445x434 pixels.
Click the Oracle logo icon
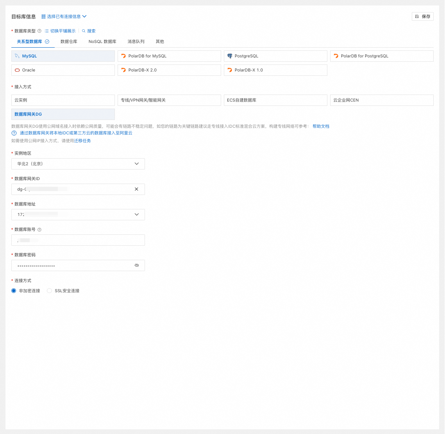17,70
